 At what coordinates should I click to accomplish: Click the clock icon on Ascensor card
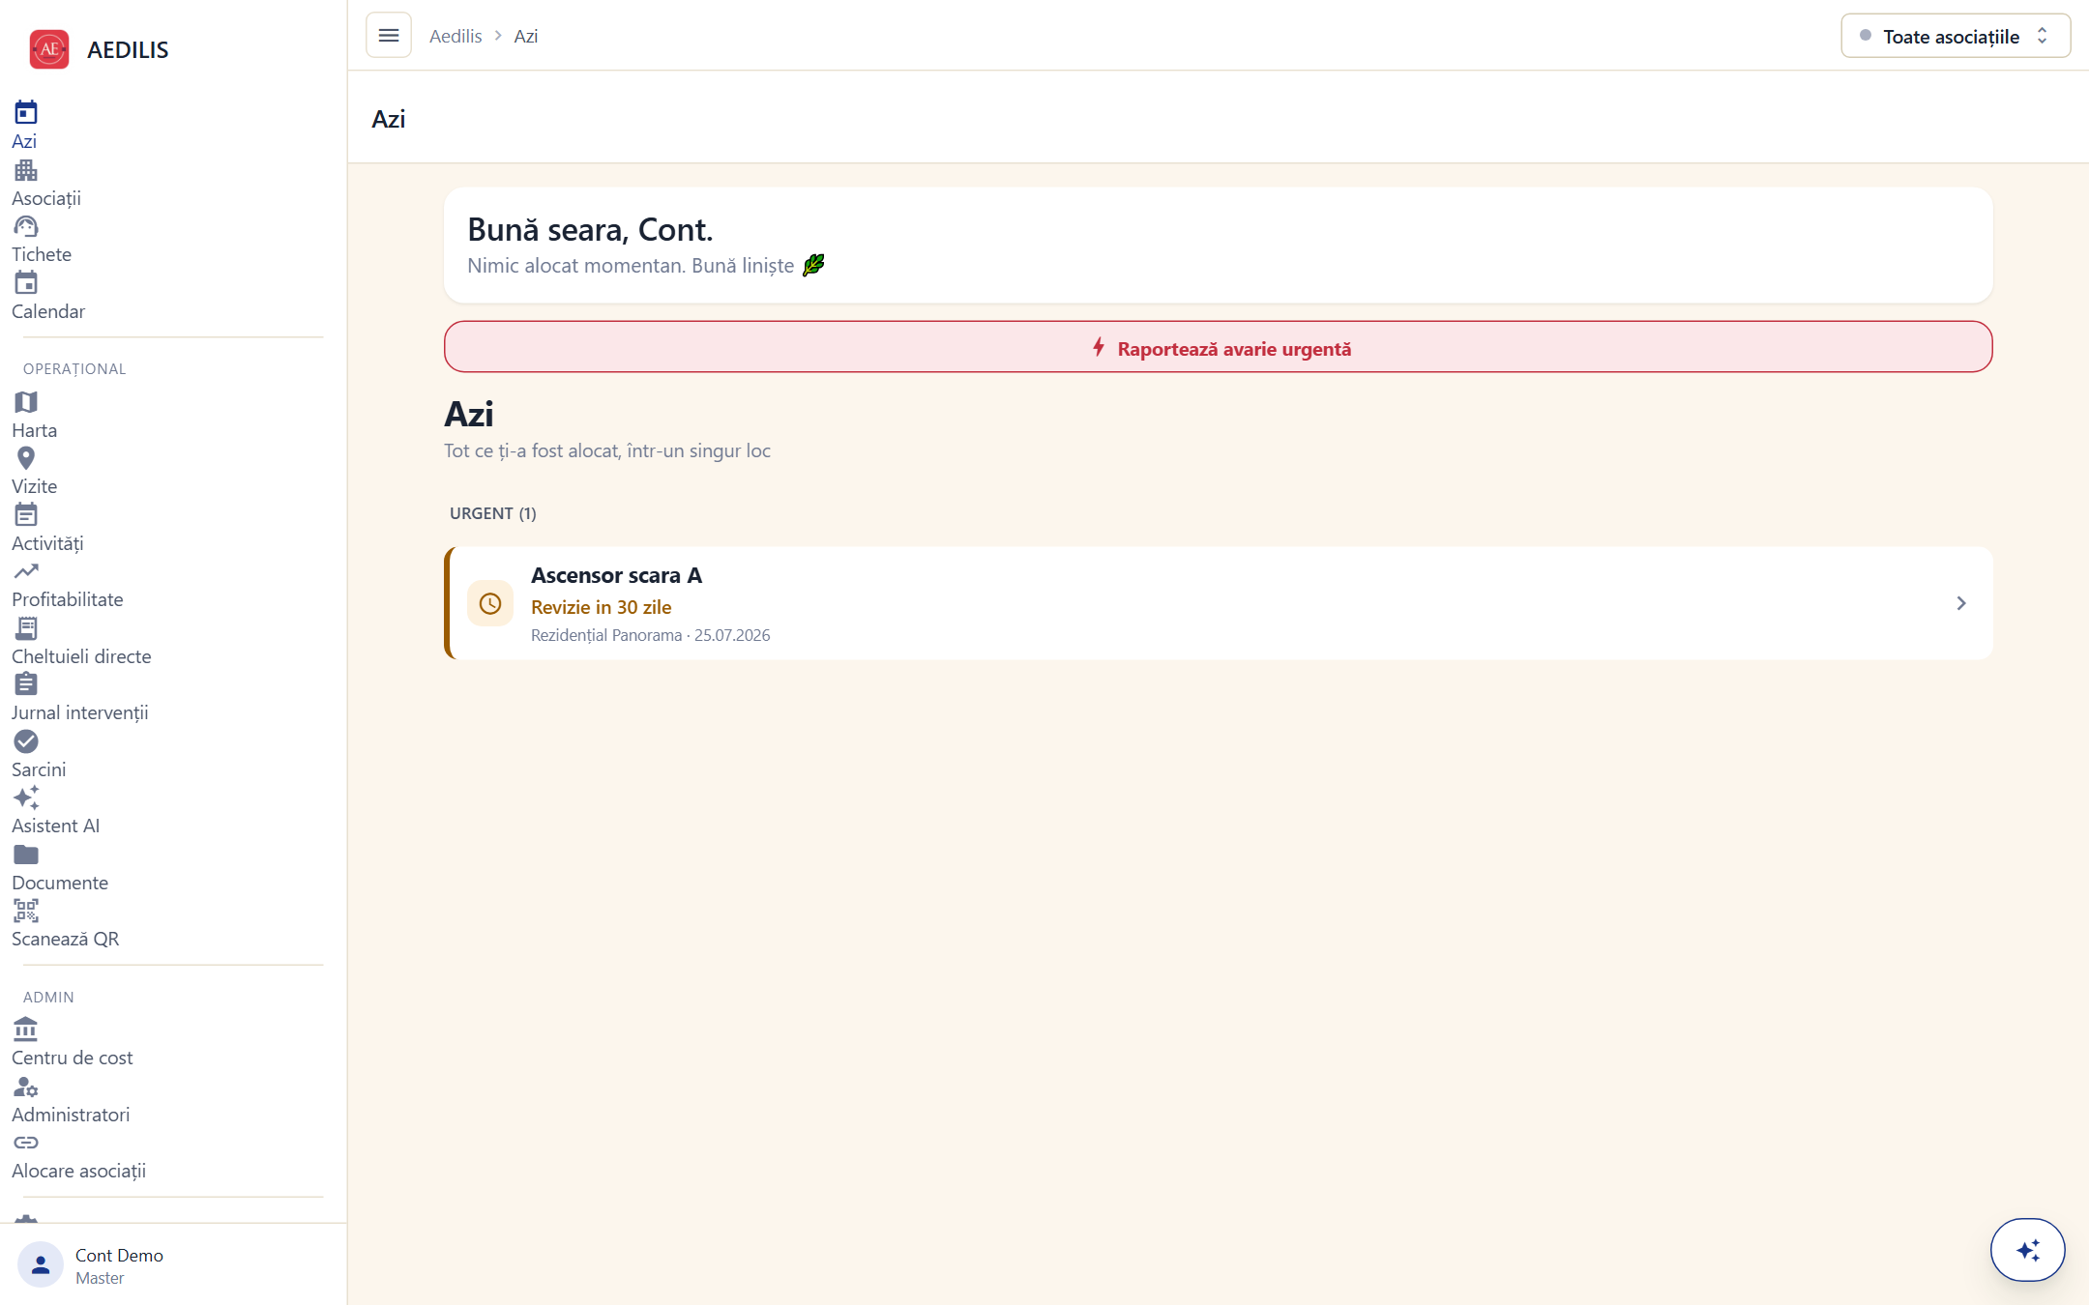pos(490,603)
